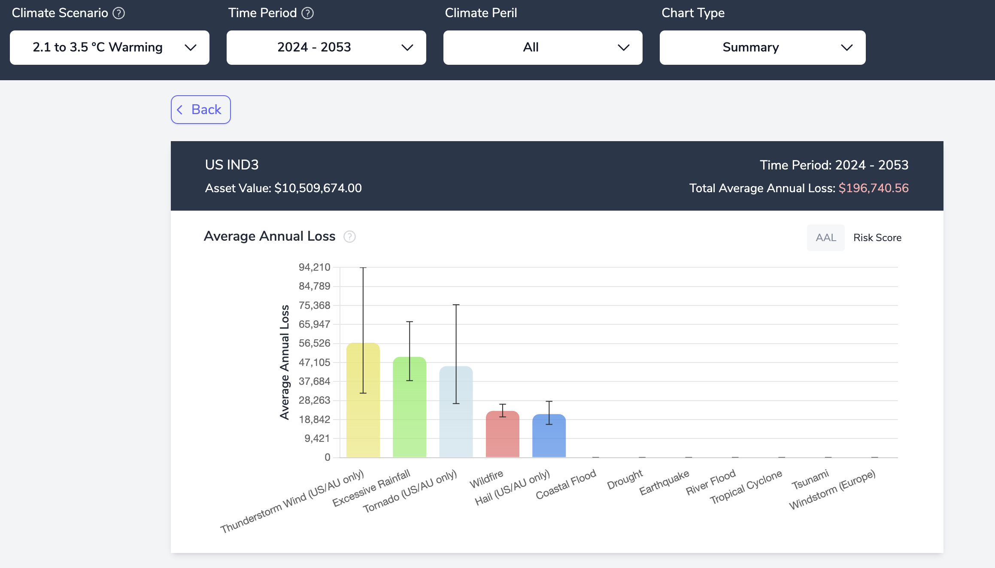Click the $196,740.56 total loss value
The width and height of the screenshot is (995, 568).
[x=874, y=188]
